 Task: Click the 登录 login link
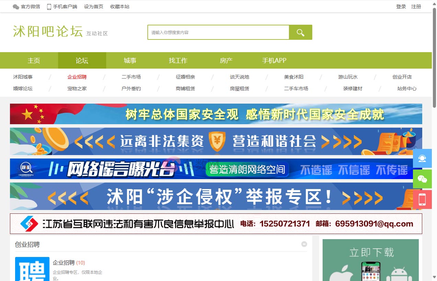click(x=401, y=6)
